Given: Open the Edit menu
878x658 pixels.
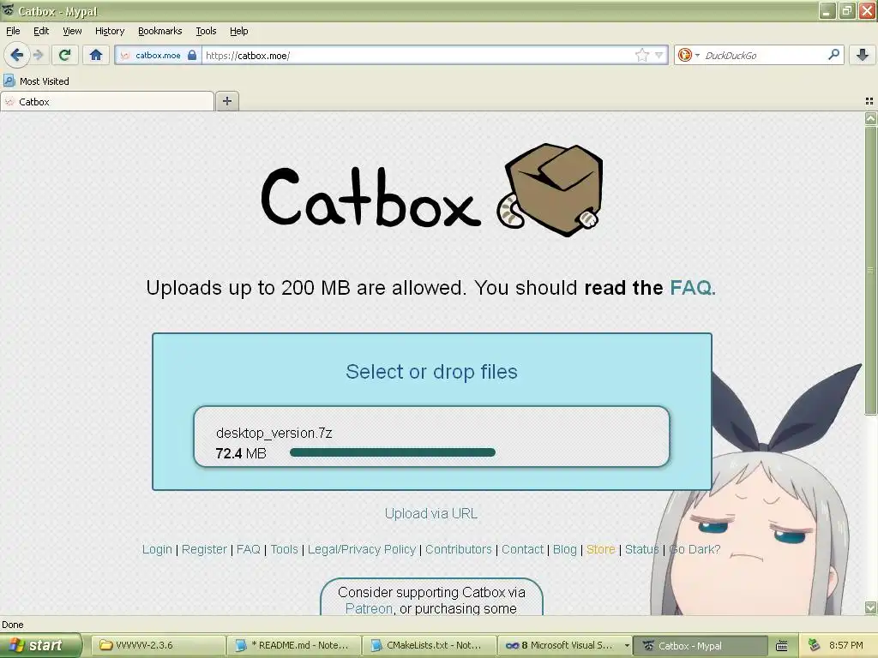Looking at the screenshot, I should coord(41,31).
